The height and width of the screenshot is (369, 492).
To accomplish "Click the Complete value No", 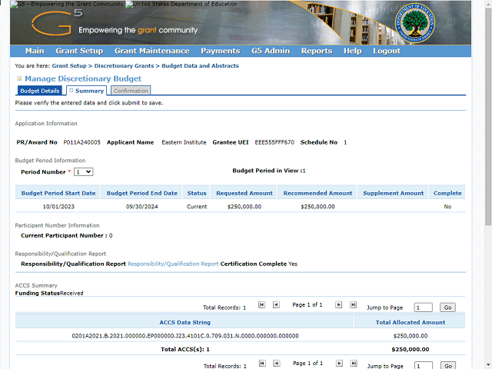I will point(447,207).
